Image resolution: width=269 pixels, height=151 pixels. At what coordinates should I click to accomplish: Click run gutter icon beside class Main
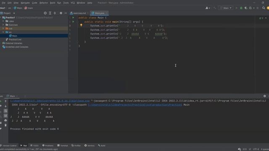73,18
